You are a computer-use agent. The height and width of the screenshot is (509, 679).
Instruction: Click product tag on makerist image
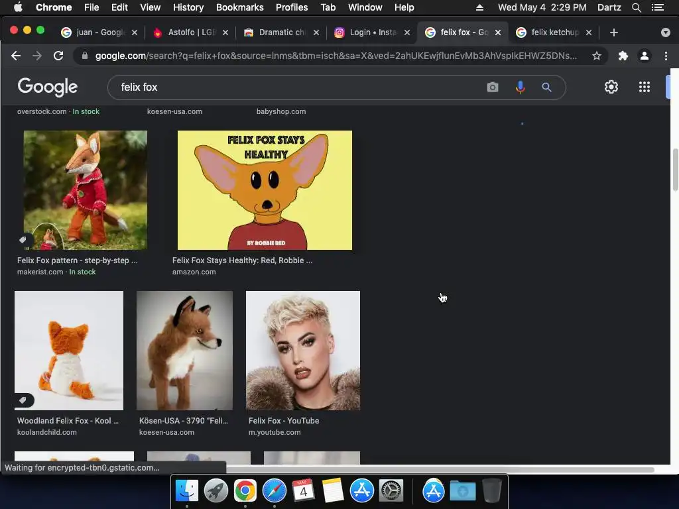click(23, 240)
